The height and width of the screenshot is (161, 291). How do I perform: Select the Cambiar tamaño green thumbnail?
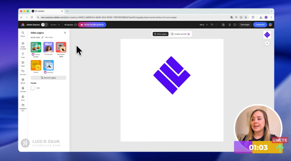(36, 47)
